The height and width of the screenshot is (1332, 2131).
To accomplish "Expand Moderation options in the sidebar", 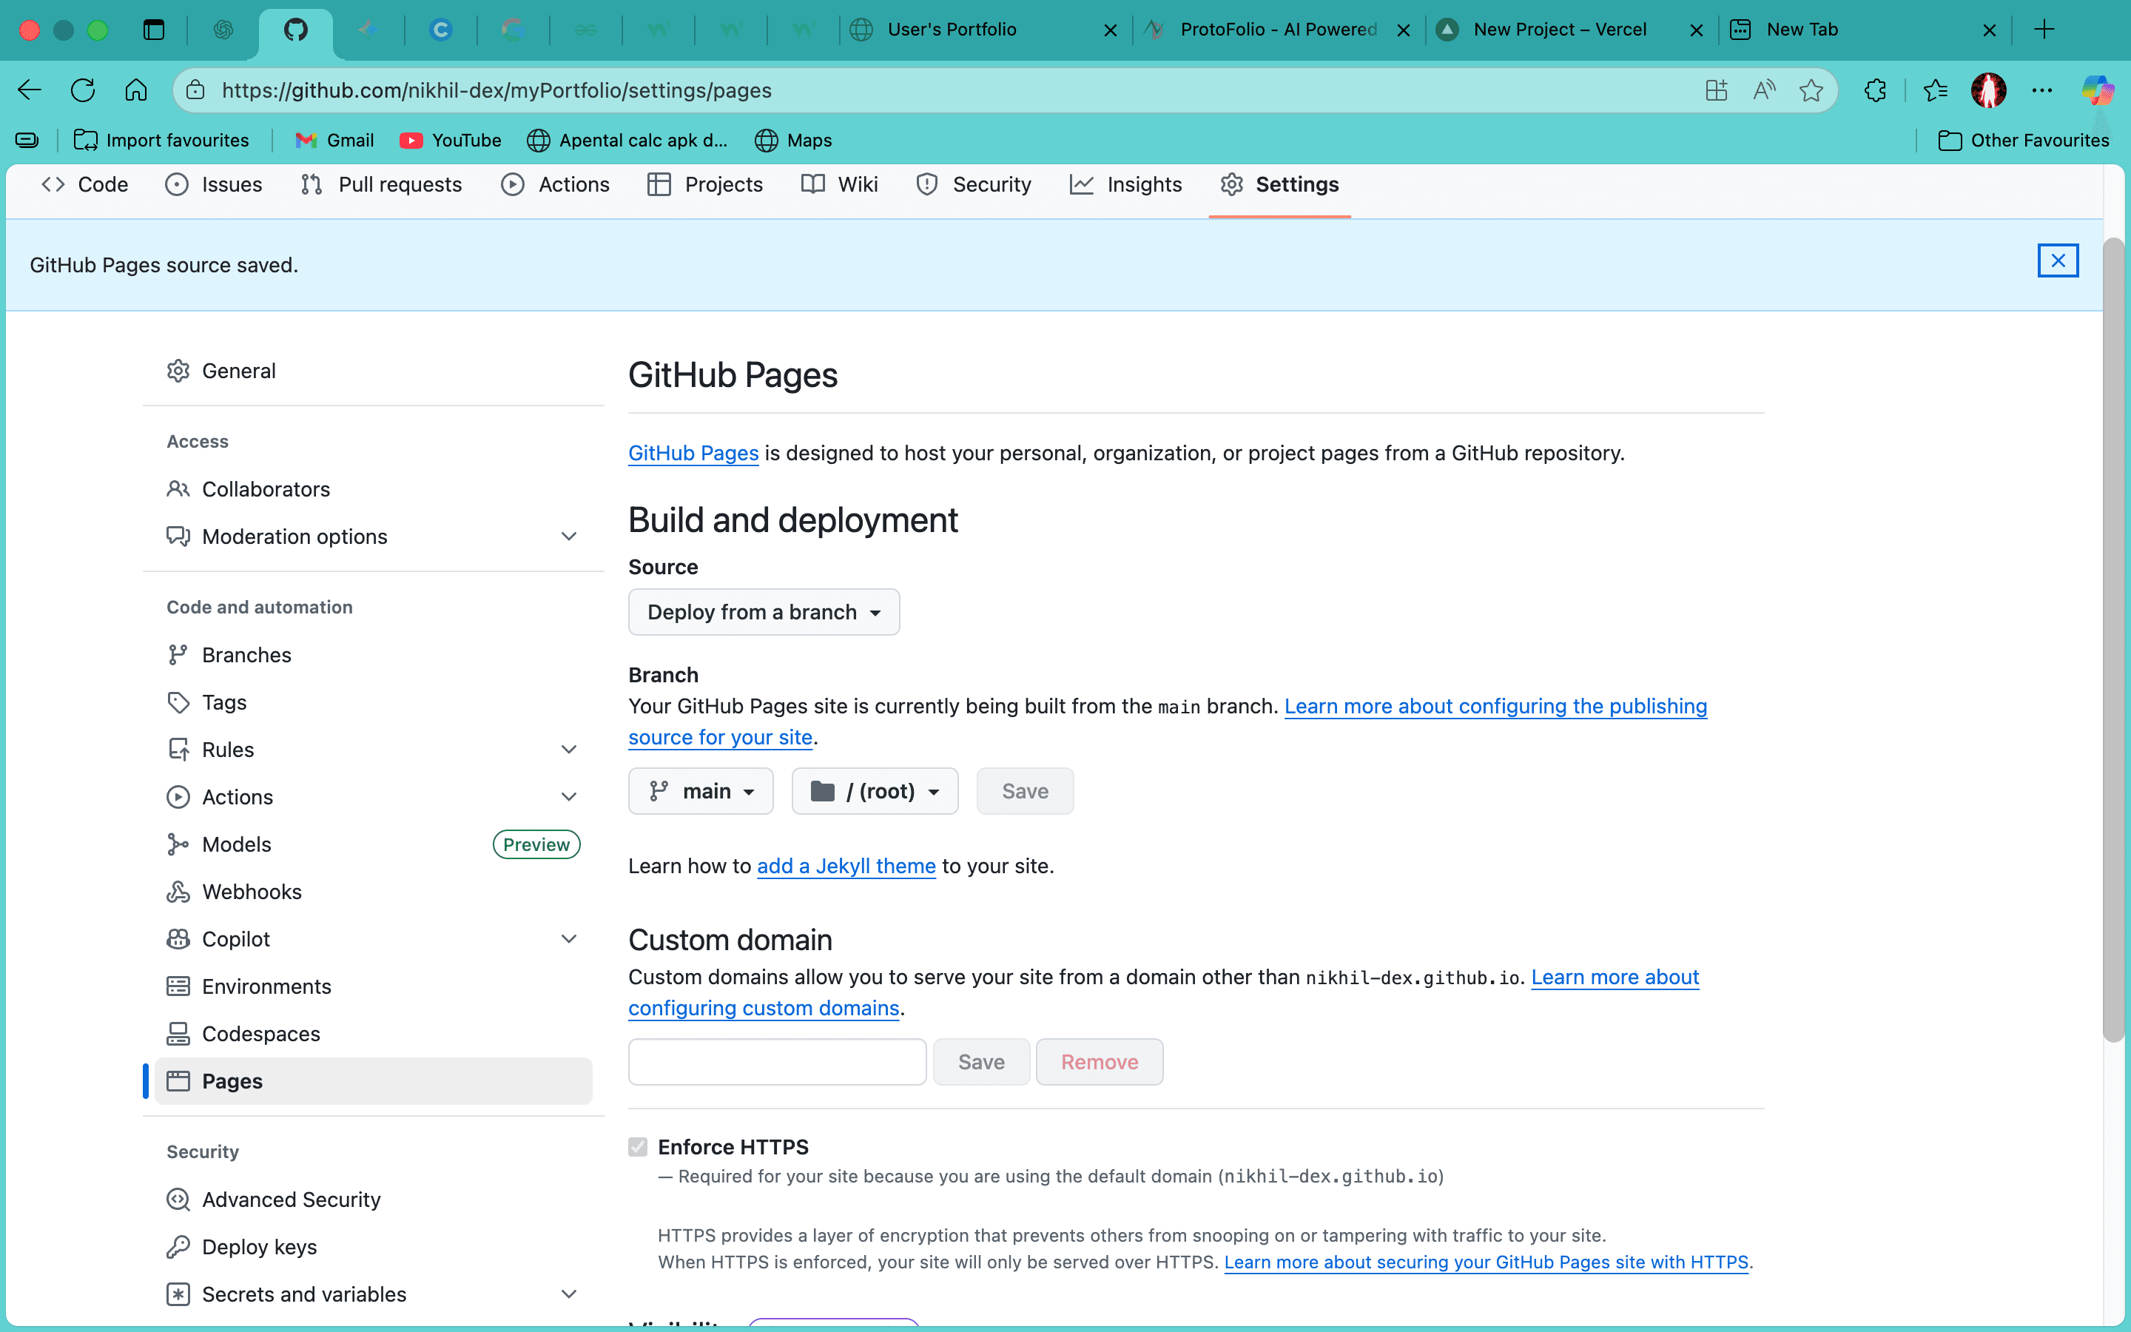I will point(569,536).
